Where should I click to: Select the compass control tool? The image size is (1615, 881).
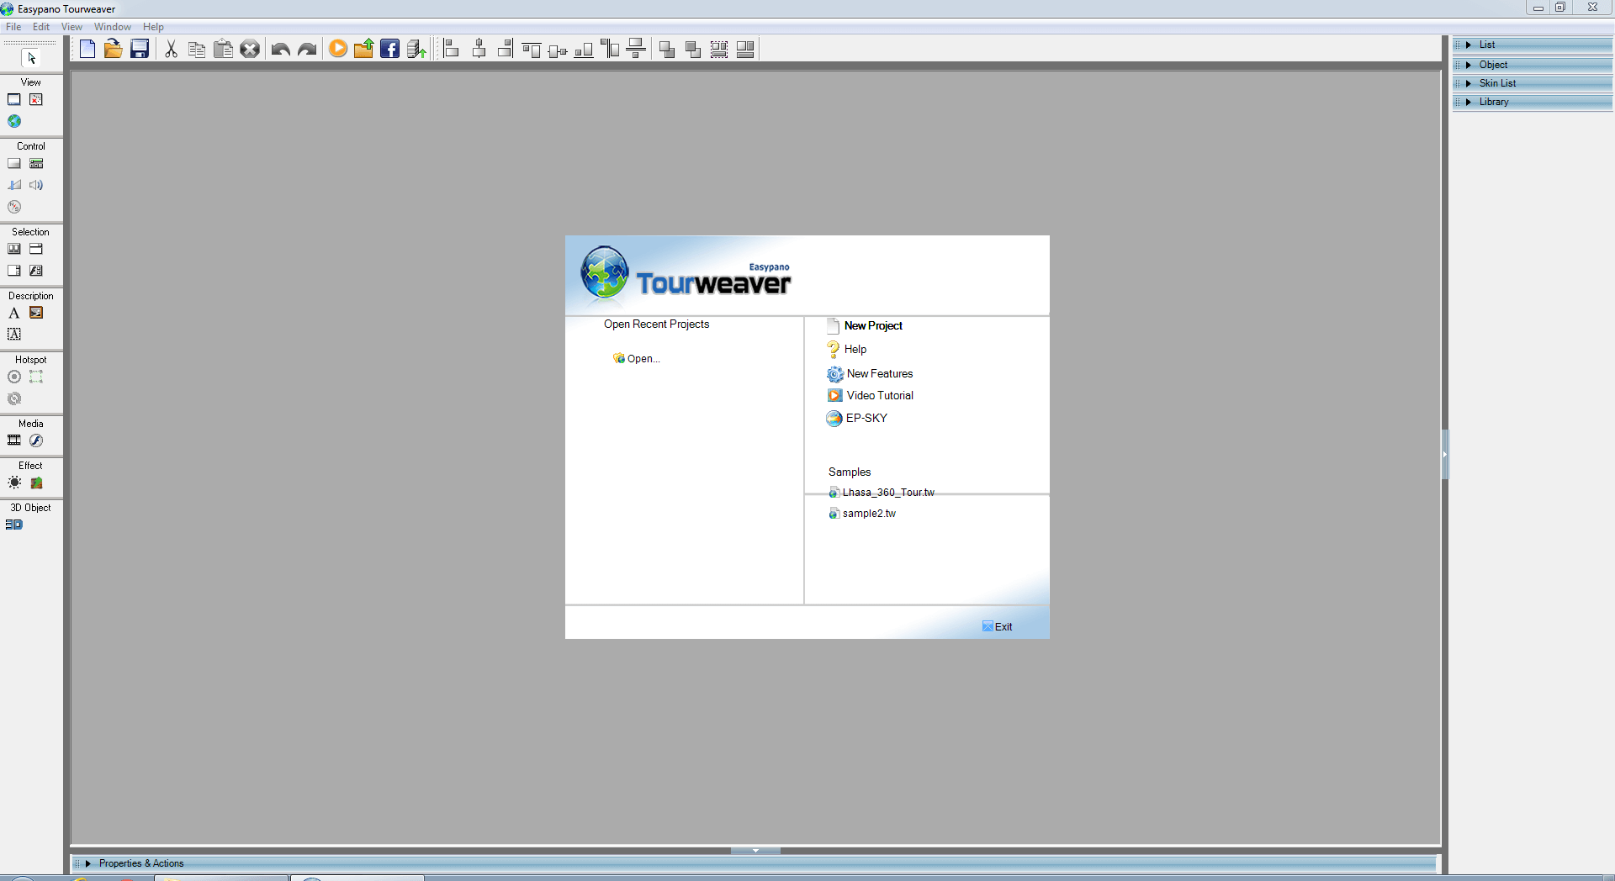click(x=14, y=207)
